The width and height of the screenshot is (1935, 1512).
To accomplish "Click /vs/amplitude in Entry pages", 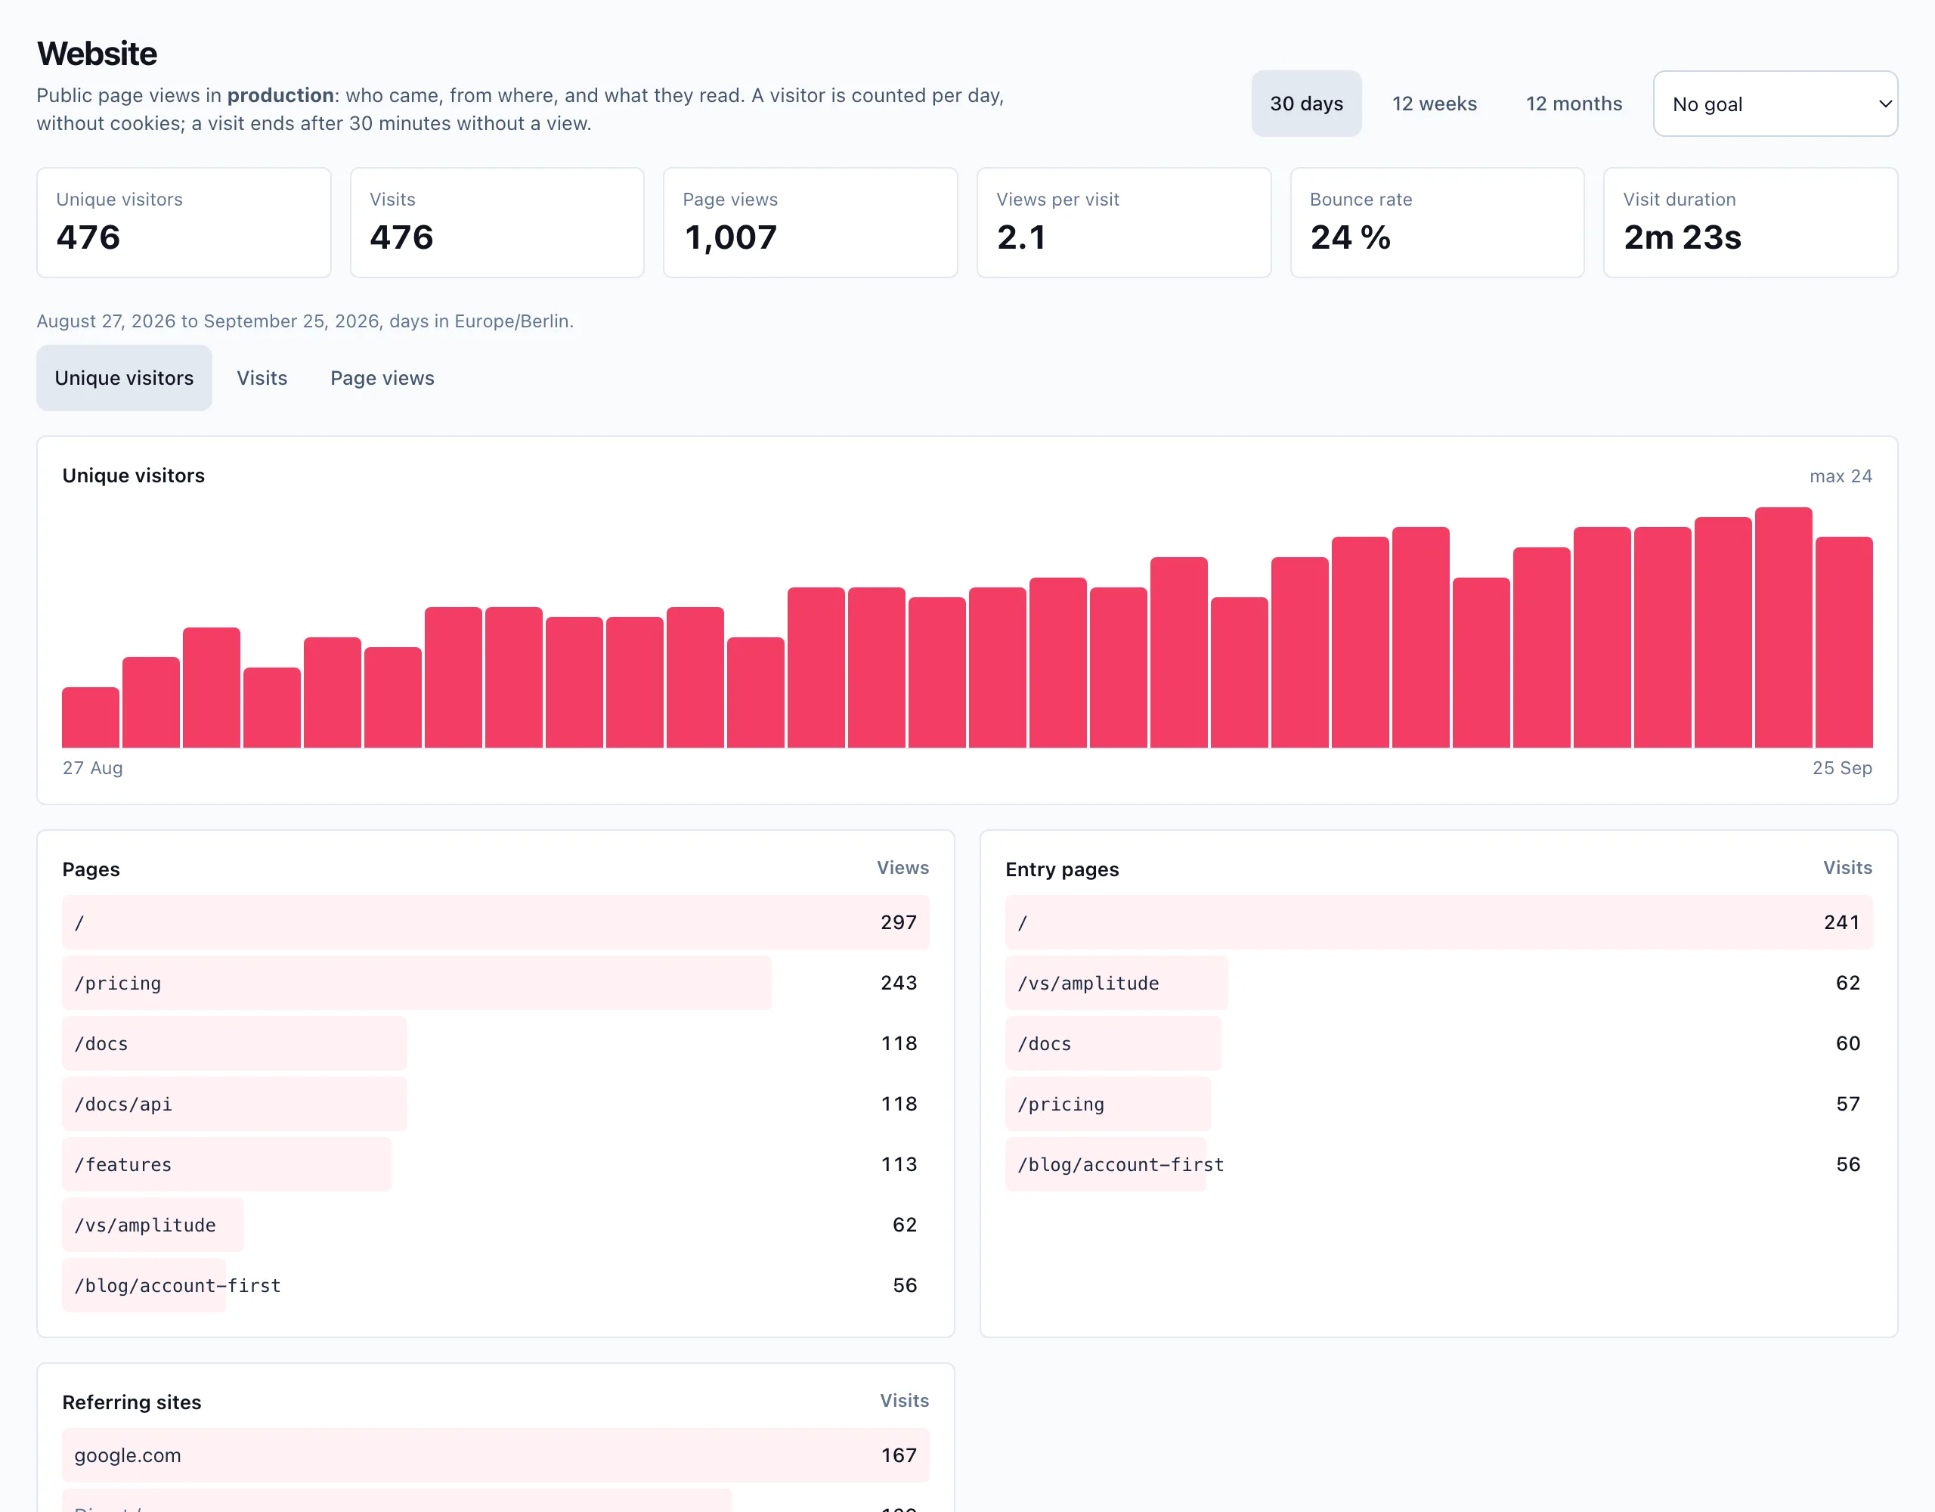I will 1439,983.
